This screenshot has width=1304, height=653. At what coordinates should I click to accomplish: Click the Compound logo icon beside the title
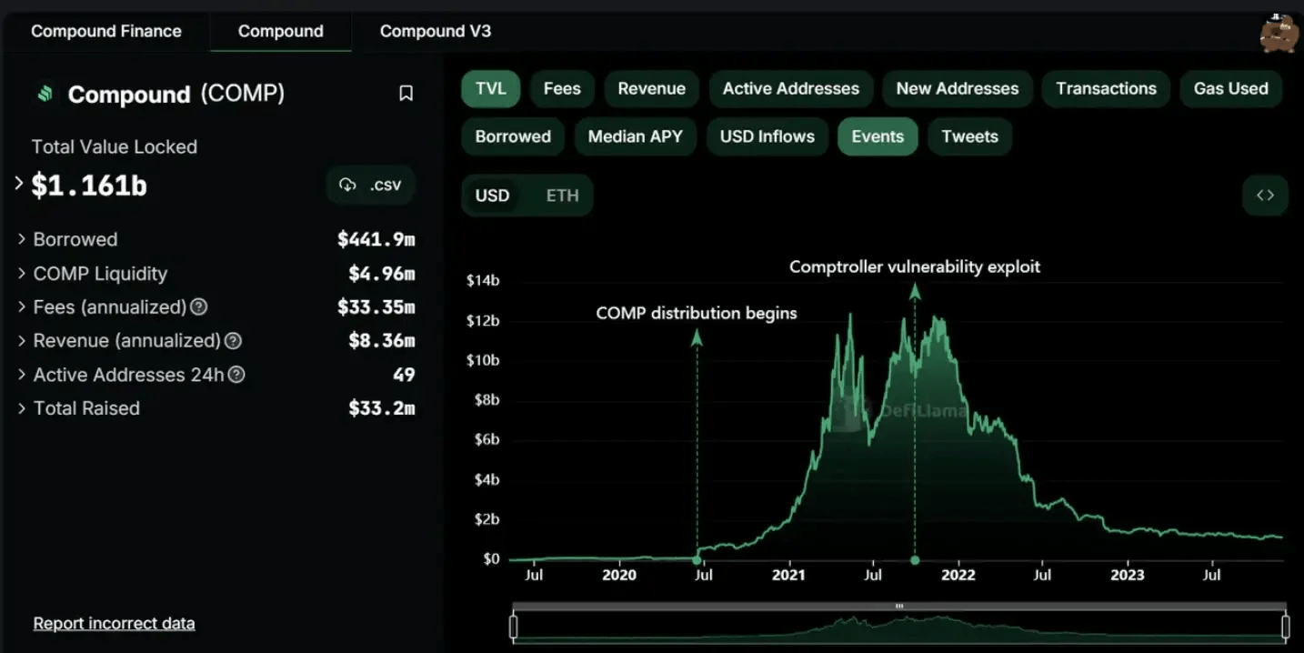tap(44, 94)
